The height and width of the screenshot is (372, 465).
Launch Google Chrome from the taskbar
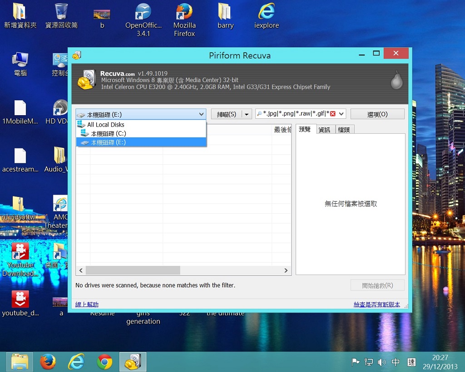[104, 362]
